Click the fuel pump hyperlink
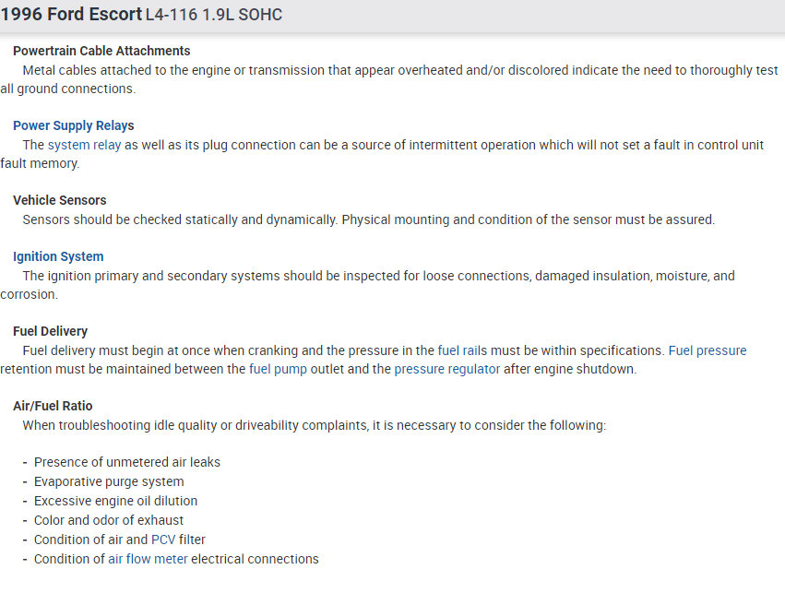The width and height of the screenshot is (785, 593). tap(279, 369)
